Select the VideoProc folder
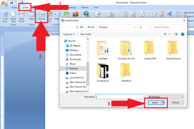194x129 pixels. click(x=126, y=73)
